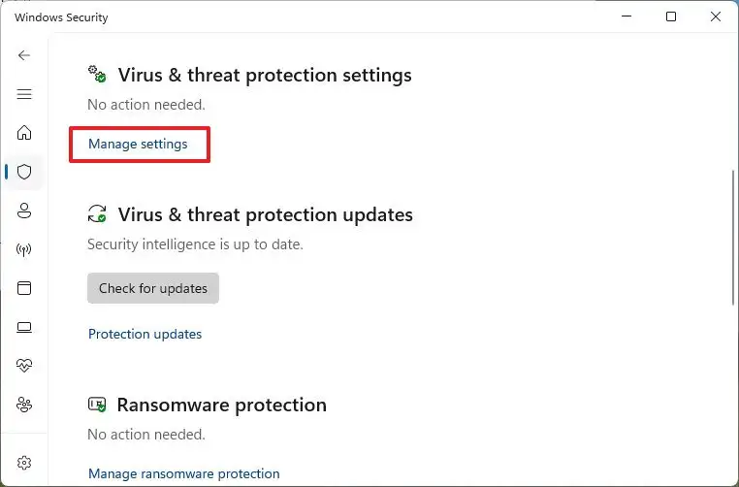Click Virus & threat protection updates refresh icon
This screenshot has width=739, height=487.
click(x=97, y=214)
